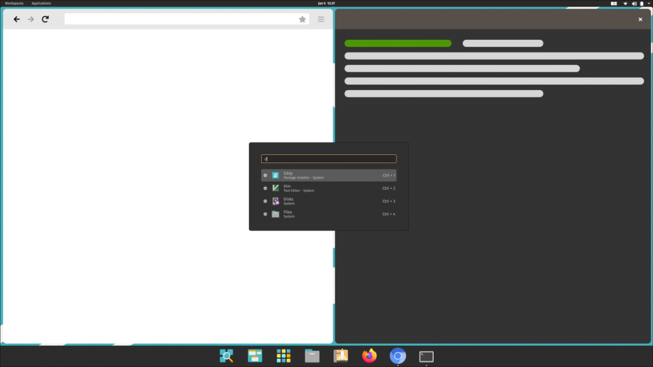Reload the current page in the browser
The width and height of the screenshot is (653, 367).
pyautogui.click(x=45, y=19)
